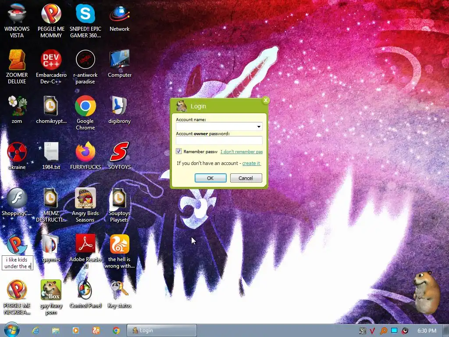Open UC Browser from the taskbar

pos(96,330)
